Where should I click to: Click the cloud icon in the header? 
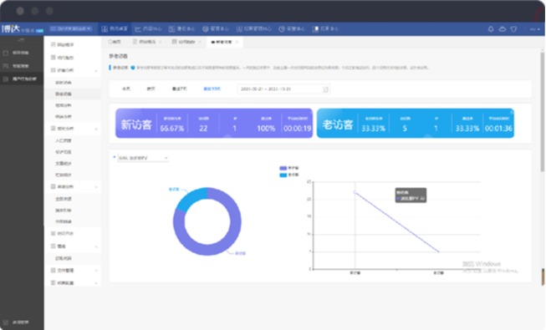point(503,29)
